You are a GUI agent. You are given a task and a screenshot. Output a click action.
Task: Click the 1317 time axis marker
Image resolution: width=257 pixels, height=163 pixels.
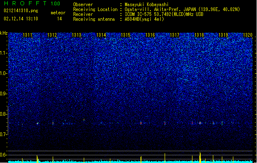[175, 35]
